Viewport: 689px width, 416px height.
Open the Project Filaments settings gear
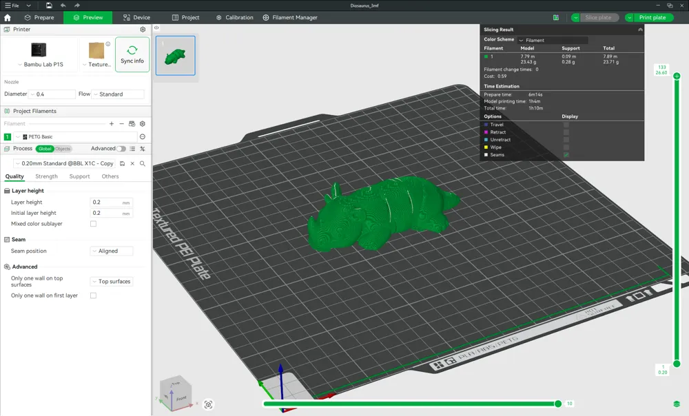[x=143, y=124]
